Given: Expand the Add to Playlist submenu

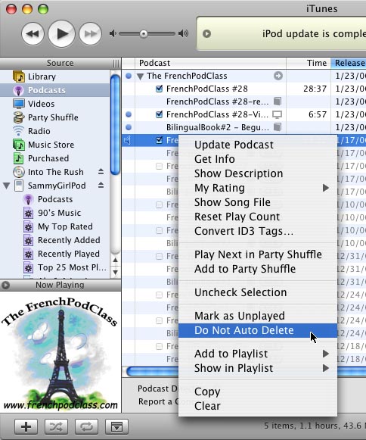Looking at the screenshot, I should click(258, 354).
